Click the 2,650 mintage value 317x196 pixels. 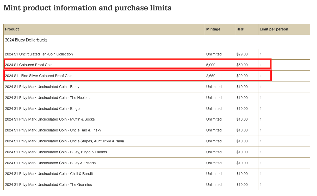pos(211,76)
